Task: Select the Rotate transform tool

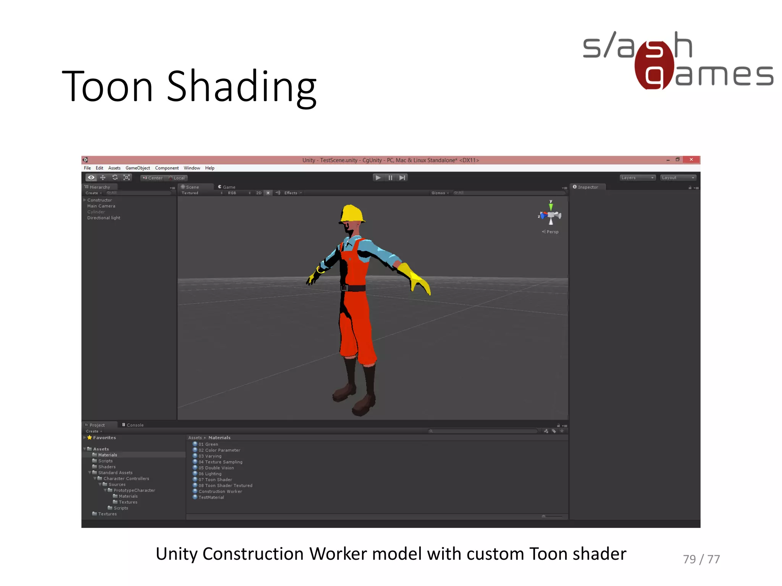Action: coord(115,178)
